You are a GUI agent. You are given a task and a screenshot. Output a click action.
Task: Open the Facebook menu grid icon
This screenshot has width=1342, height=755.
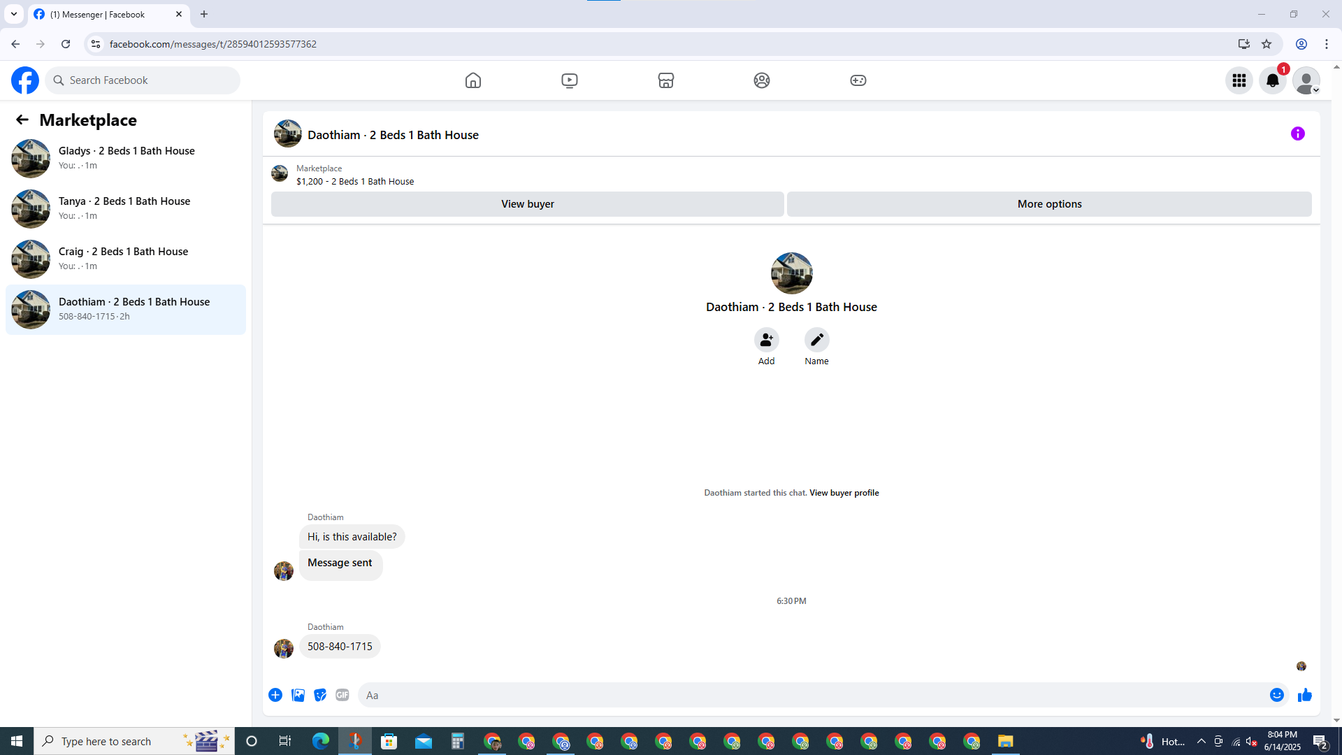1239,80
